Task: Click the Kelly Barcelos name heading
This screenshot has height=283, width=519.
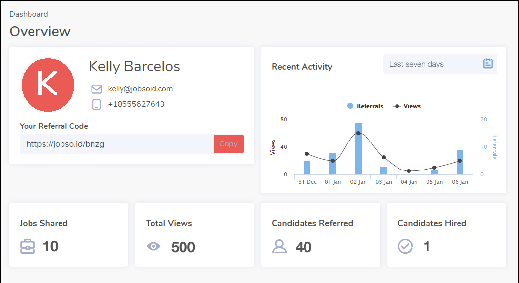Action: coord(134,66)
